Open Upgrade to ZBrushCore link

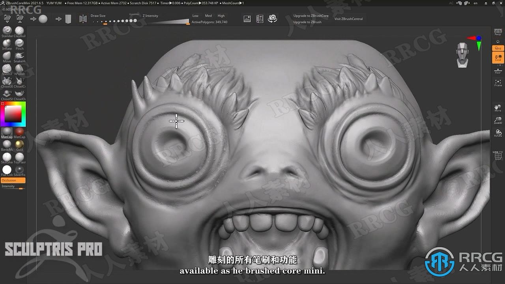tap(311, 16)
